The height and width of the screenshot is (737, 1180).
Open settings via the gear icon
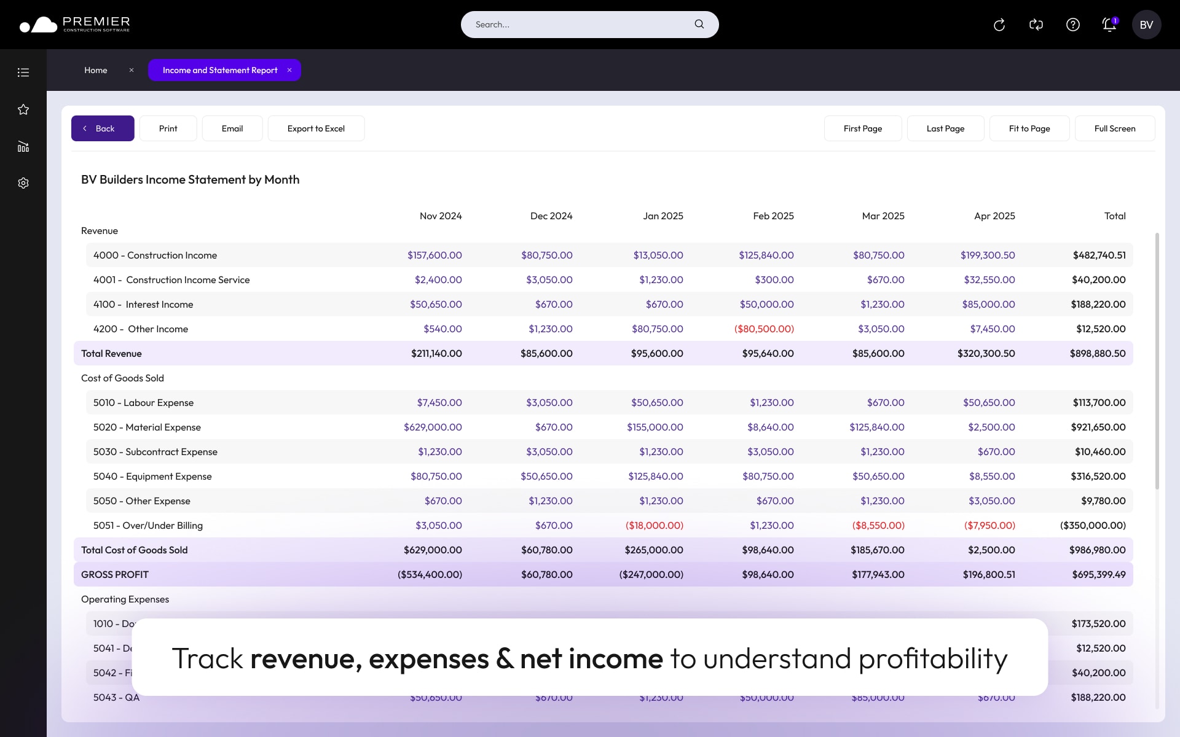click(23, 182)
